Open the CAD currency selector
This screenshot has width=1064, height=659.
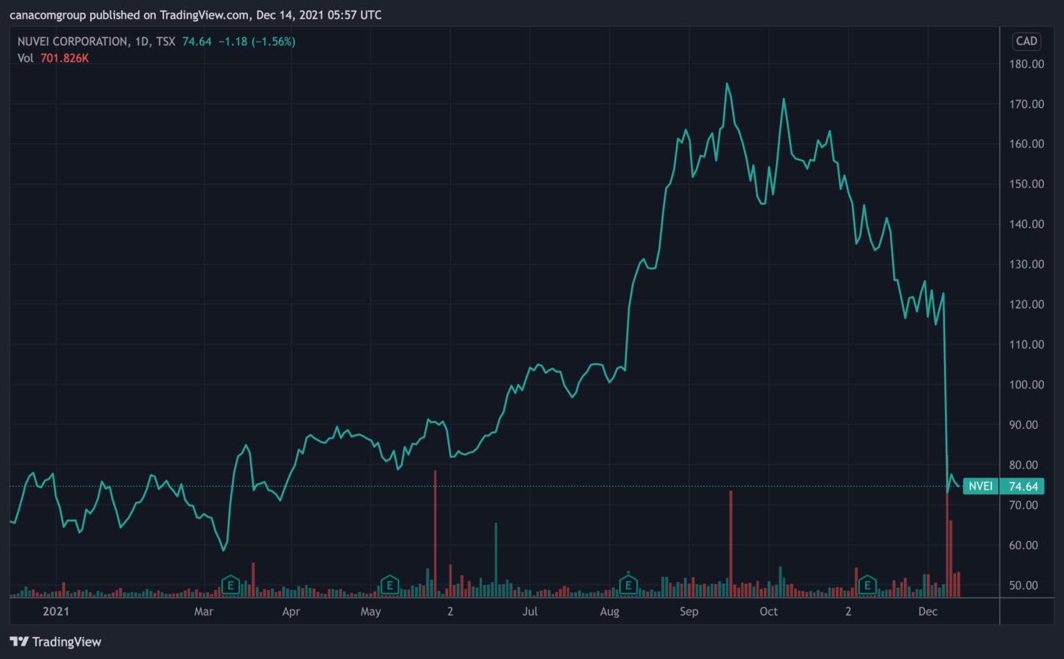(1026, 42)
